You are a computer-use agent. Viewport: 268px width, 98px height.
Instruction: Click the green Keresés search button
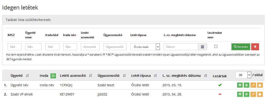pyautogui.click(x=241, y=47)
